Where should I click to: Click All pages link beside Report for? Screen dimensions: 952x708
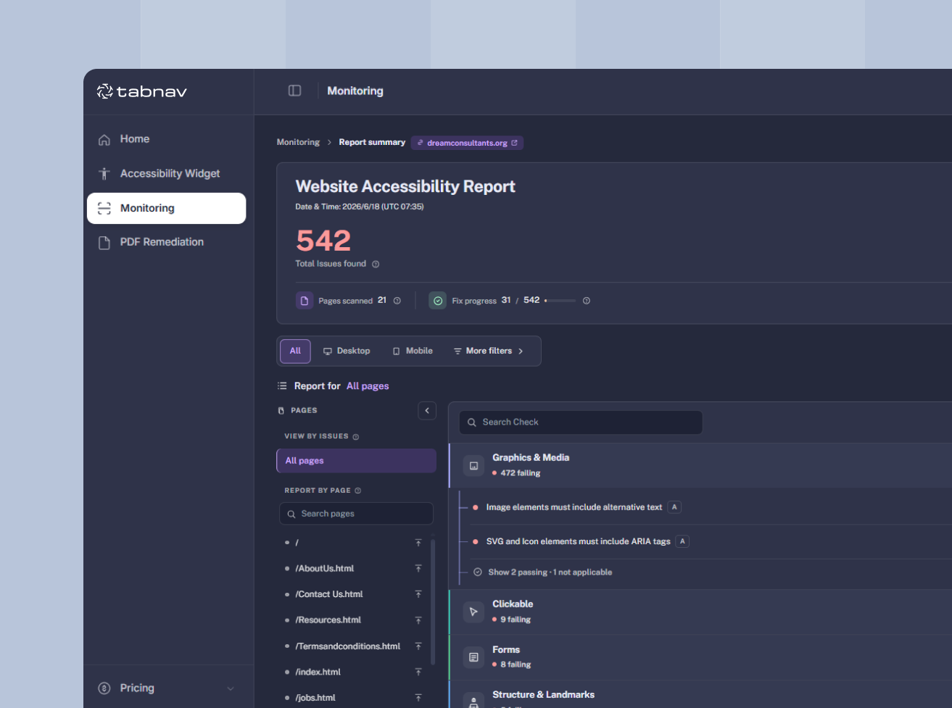[368, 386]
